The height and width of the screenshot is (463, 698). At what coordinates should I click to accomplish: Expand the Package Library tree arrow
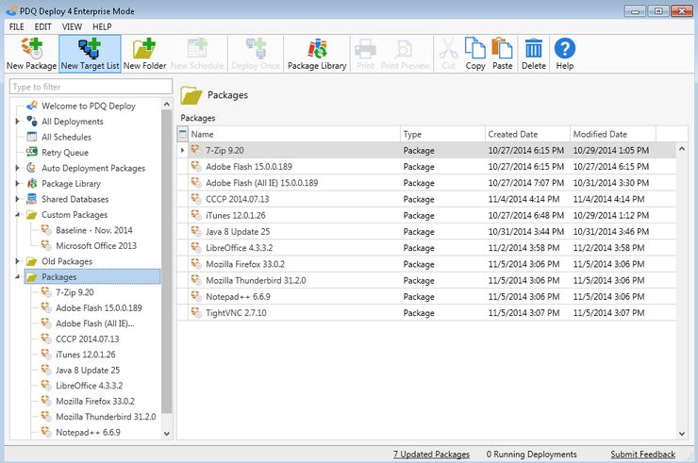(x=17, y=184)
